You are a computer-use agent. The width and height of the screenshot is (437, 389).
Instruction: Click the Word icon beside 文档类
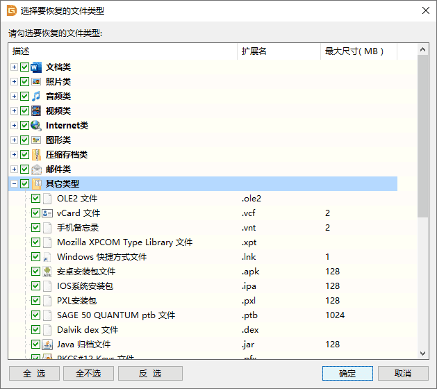click(x=36, y=67)
